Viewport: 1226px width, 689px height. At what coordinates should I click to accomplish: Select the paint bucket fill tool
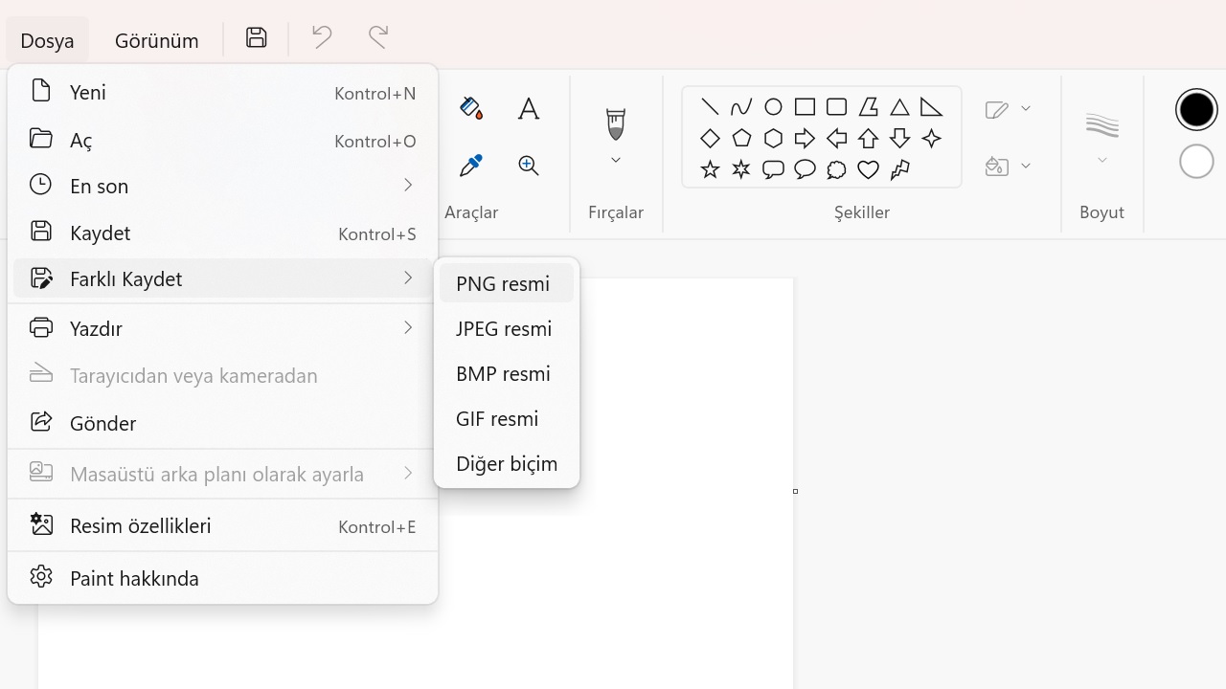point(470,108)
